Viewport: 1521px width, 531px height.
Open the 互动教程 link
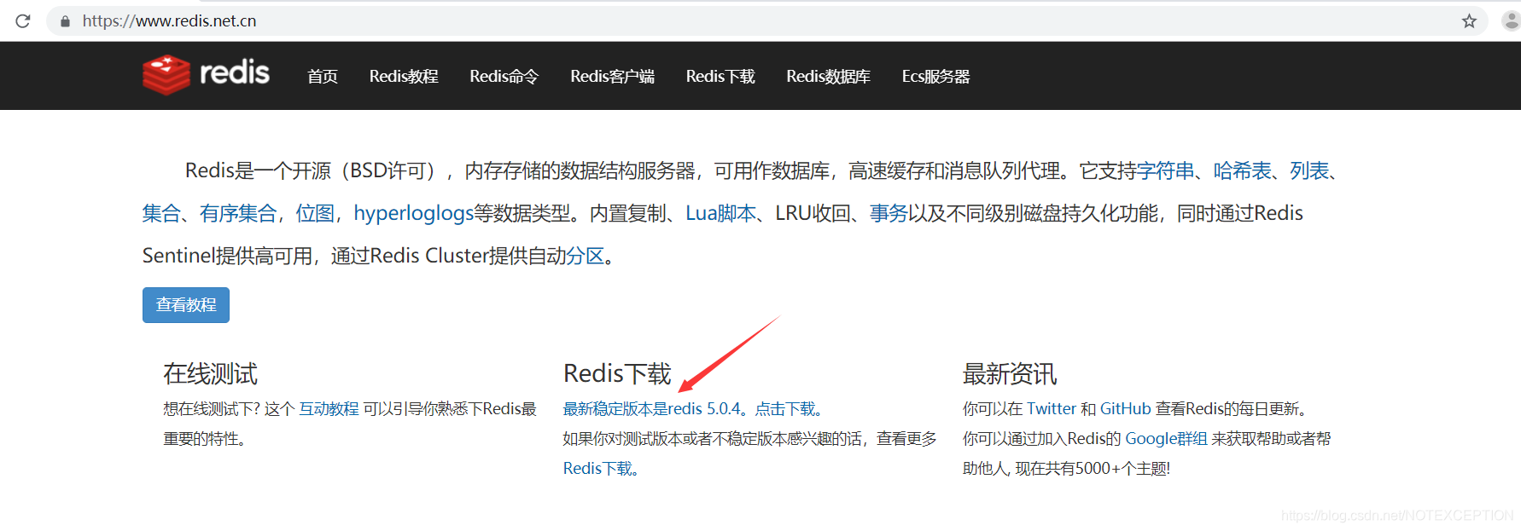(x=329, y=409)
